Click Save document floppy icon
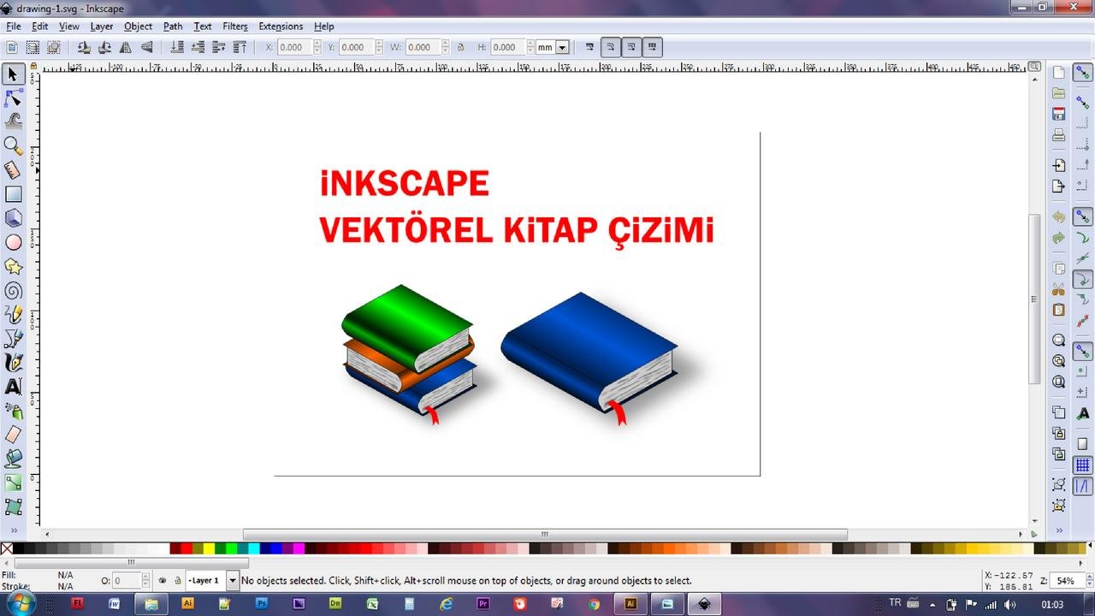 pyautogui.click(x=1059, y=114)
